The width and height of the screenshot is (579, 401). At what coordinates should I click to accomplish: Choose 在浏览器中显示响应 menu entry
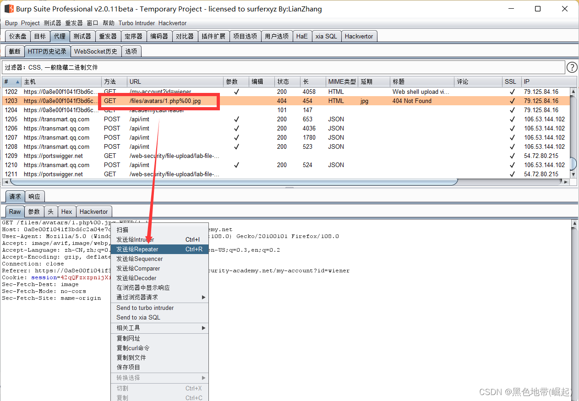tap(159, 288)
